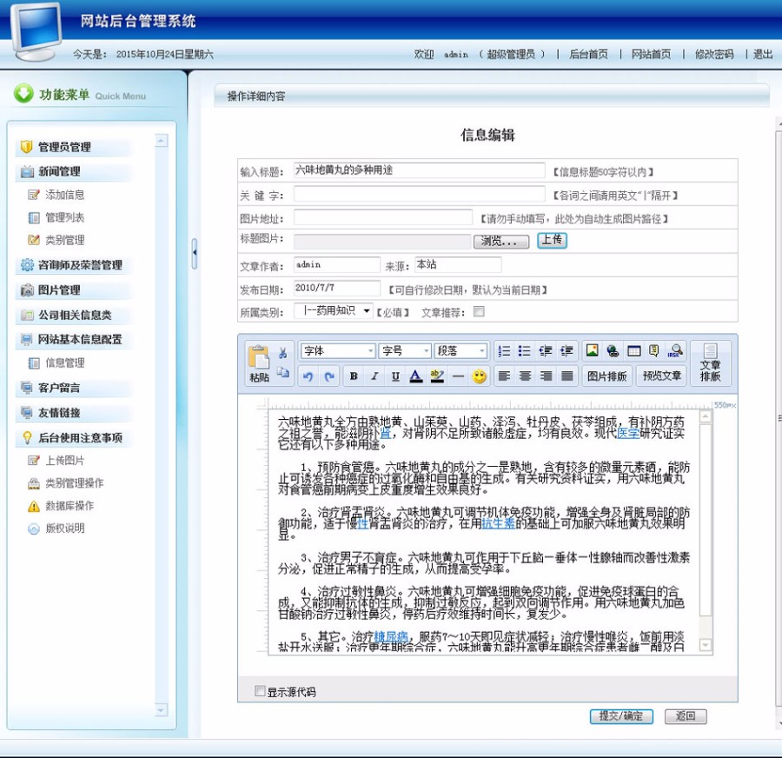Apply numbered list formatting
Screen dimensions: 782x758
point(504,351)
